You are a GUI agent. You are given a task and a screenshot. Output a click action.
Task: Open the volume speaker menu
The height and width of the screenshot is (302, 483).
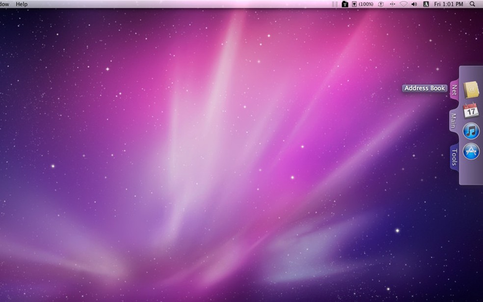pyautogui.click(x=414, y=4)
